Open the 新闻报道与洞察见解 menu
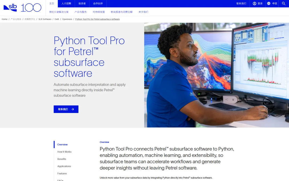Viewport: 289px width, 181px height. [121, 12]
